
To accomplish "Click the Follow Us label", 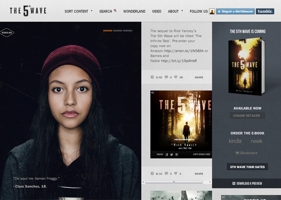I will 199,11.
